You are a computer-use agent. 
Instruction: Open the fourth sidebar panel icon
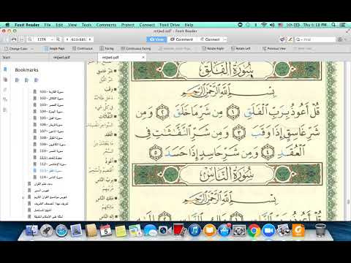[x=5, y=99]
